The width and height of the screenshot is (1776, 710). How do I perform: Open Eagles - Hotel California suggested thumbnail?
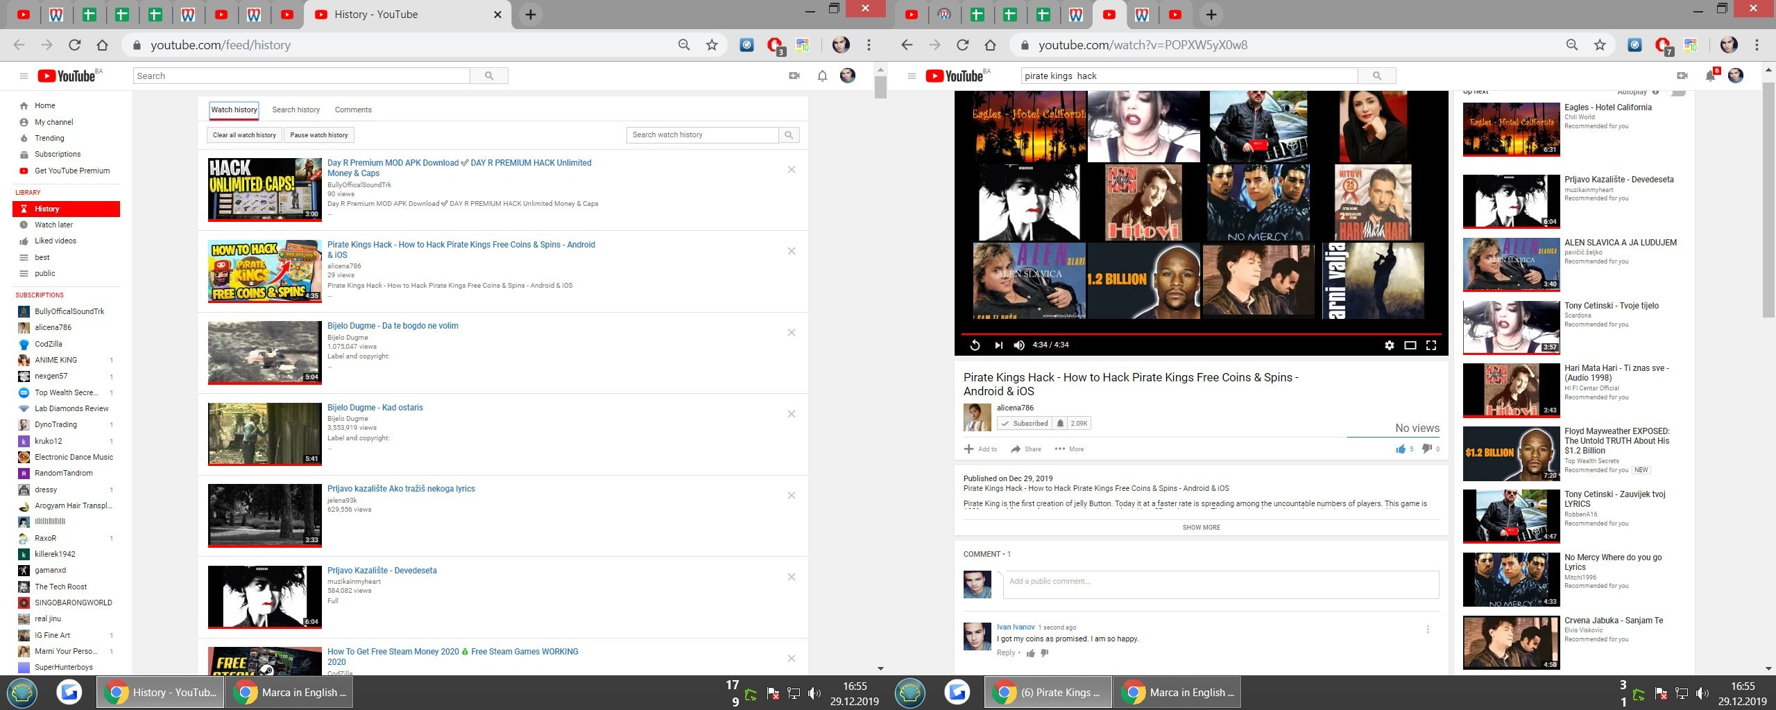click(x=1512, y=130)
